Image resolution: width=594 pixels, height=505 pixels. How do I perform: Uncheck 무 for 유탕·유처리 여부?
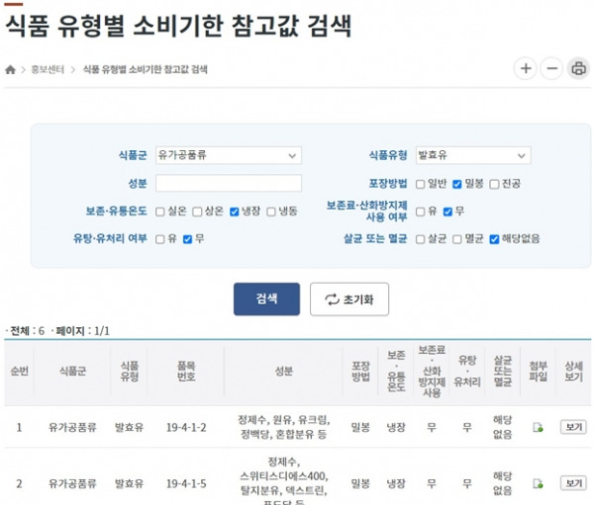point(187,239)
